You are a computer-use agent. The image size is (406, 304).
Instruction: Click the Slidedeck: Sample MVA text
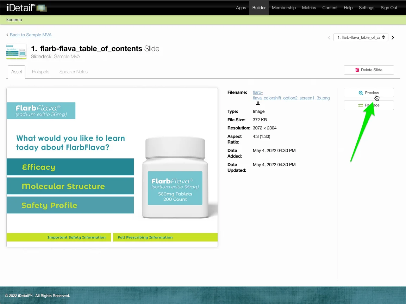pos(55,56)
